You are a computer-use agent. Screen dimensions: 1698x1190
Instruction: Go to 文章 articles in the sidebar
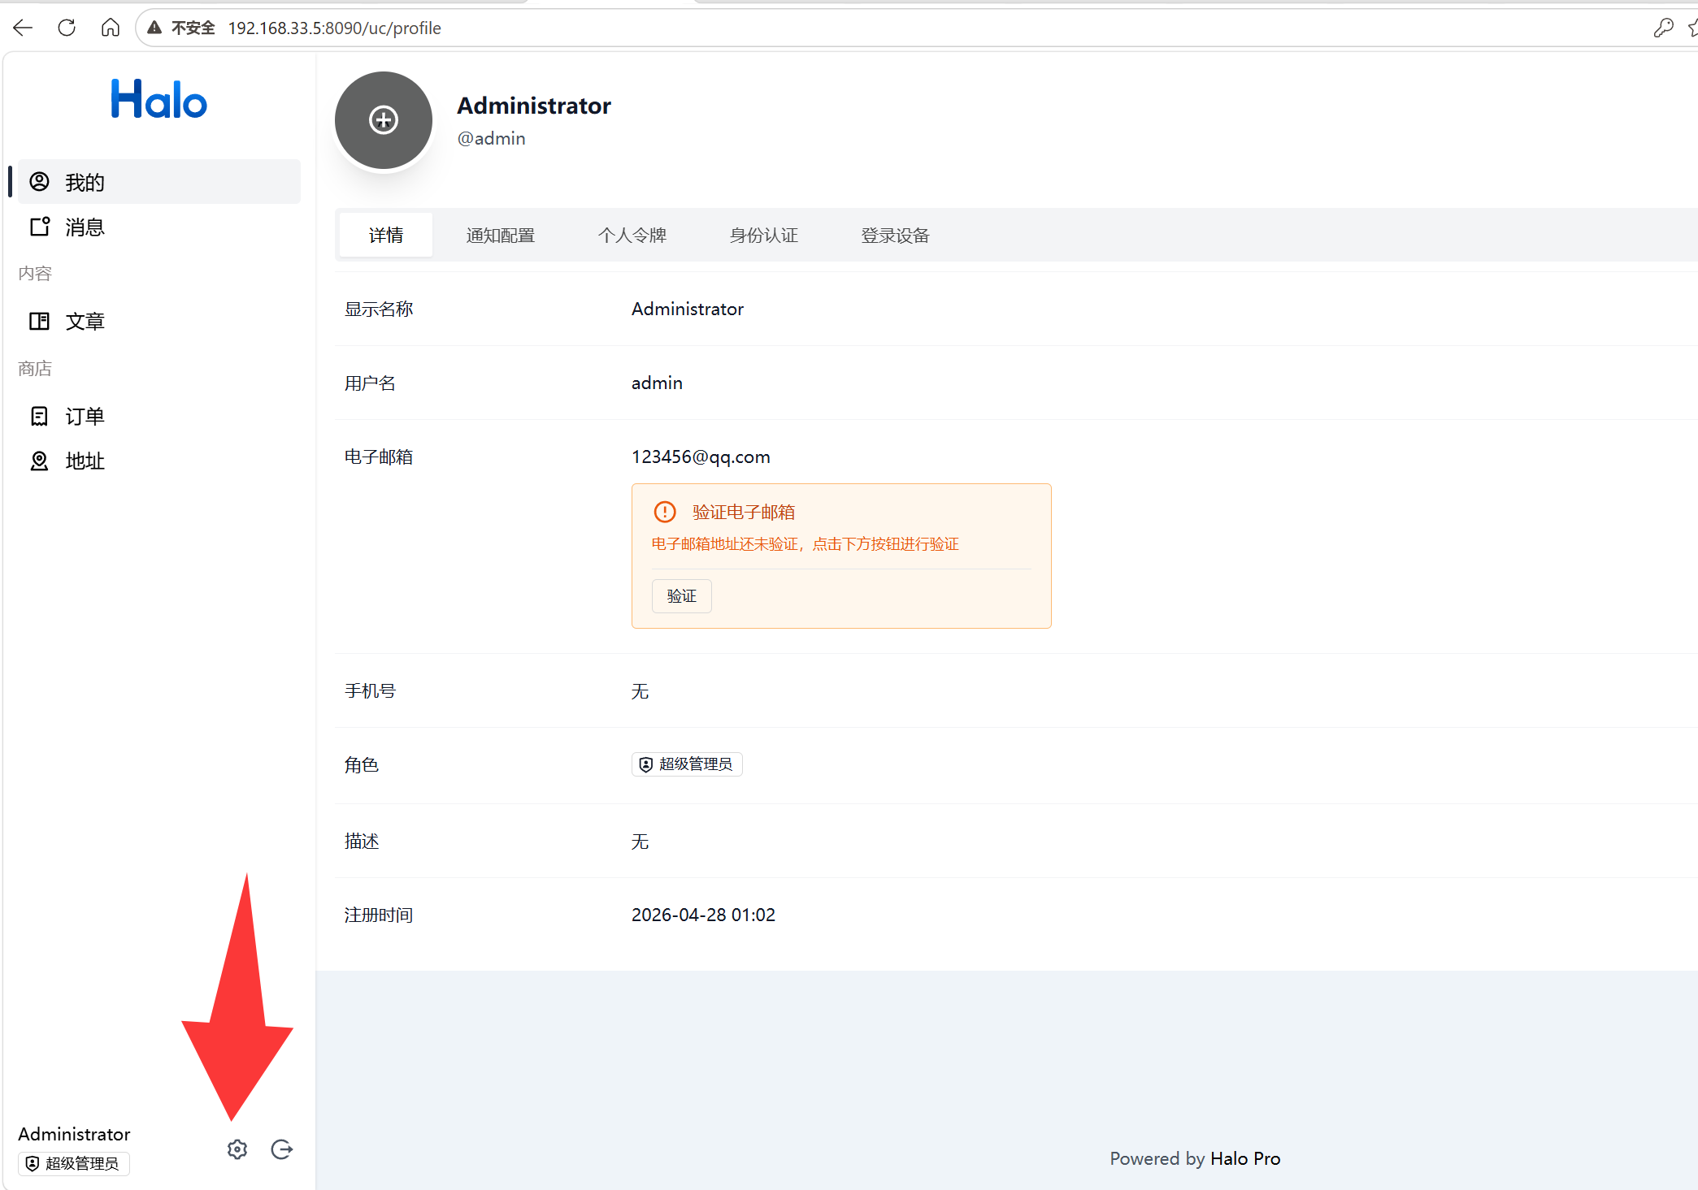[x=85, y=322]
